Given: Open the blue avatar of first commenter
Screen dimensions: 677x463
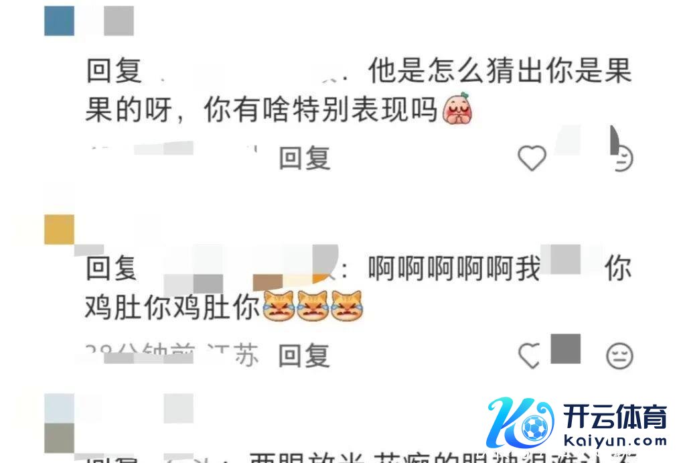Looking at the screenshot, I should pos(59,21).
